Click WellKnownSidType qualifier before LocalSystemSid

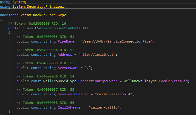click(140, 81)
